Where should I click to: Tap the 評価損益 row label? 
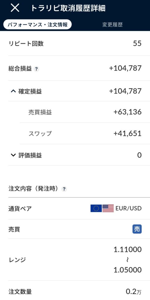tap(30, 155)
